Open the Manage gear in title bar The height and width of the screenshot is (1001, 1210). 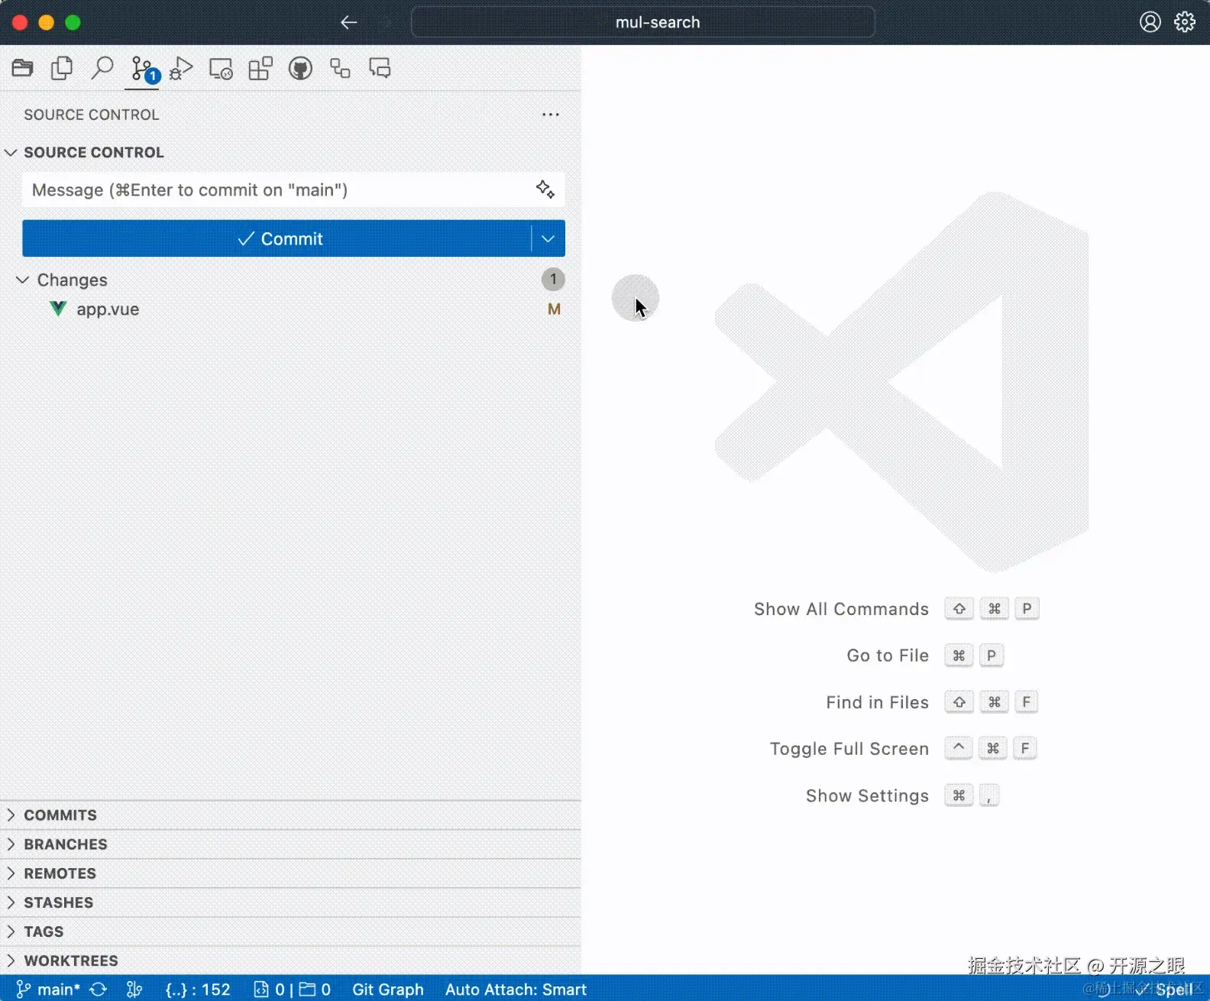coord(1185,22)
